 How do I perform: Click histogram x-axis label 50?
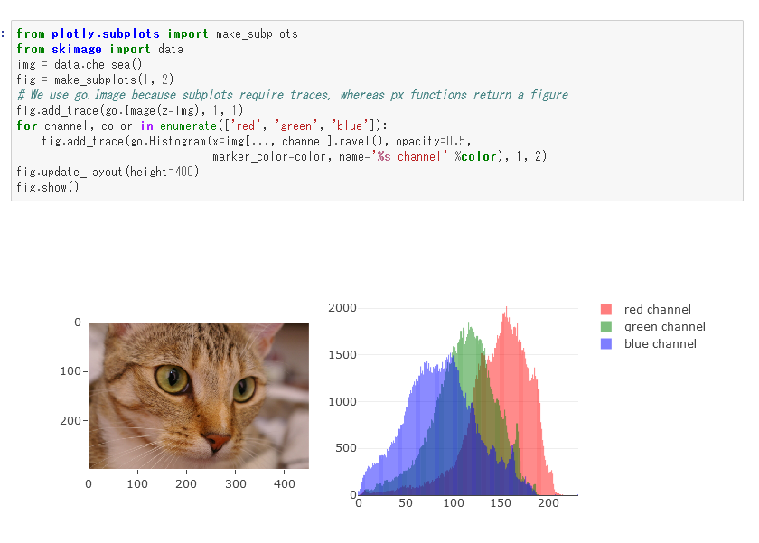coord(406,503)
